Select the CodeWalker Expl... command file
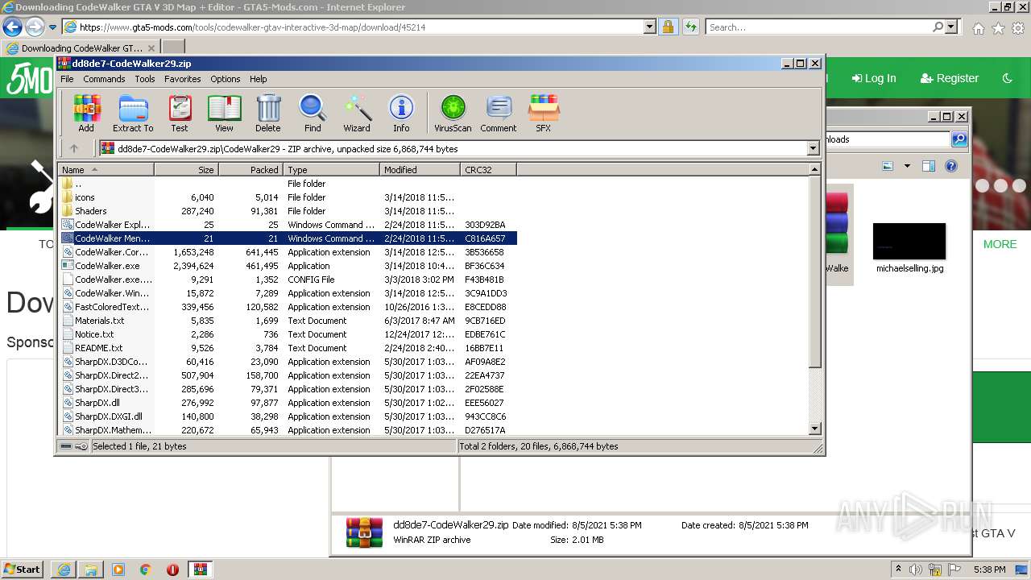 pyautogui.click(x=288, y=225)
